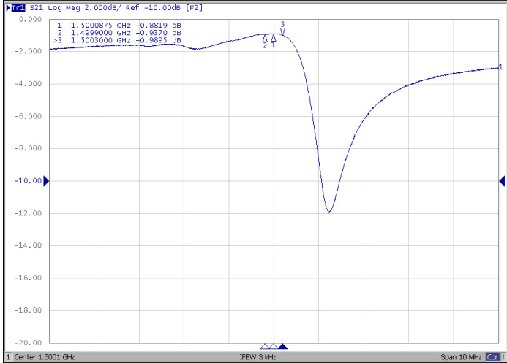This screenshot has width=507, height=363.
Task: Click the channel 1 indicator in the status bar
Action: coord(7,357)
